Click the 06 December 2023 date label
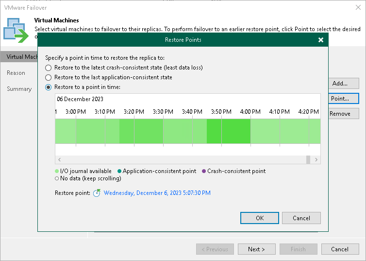 pyautogui.click(x=80, y=99)
